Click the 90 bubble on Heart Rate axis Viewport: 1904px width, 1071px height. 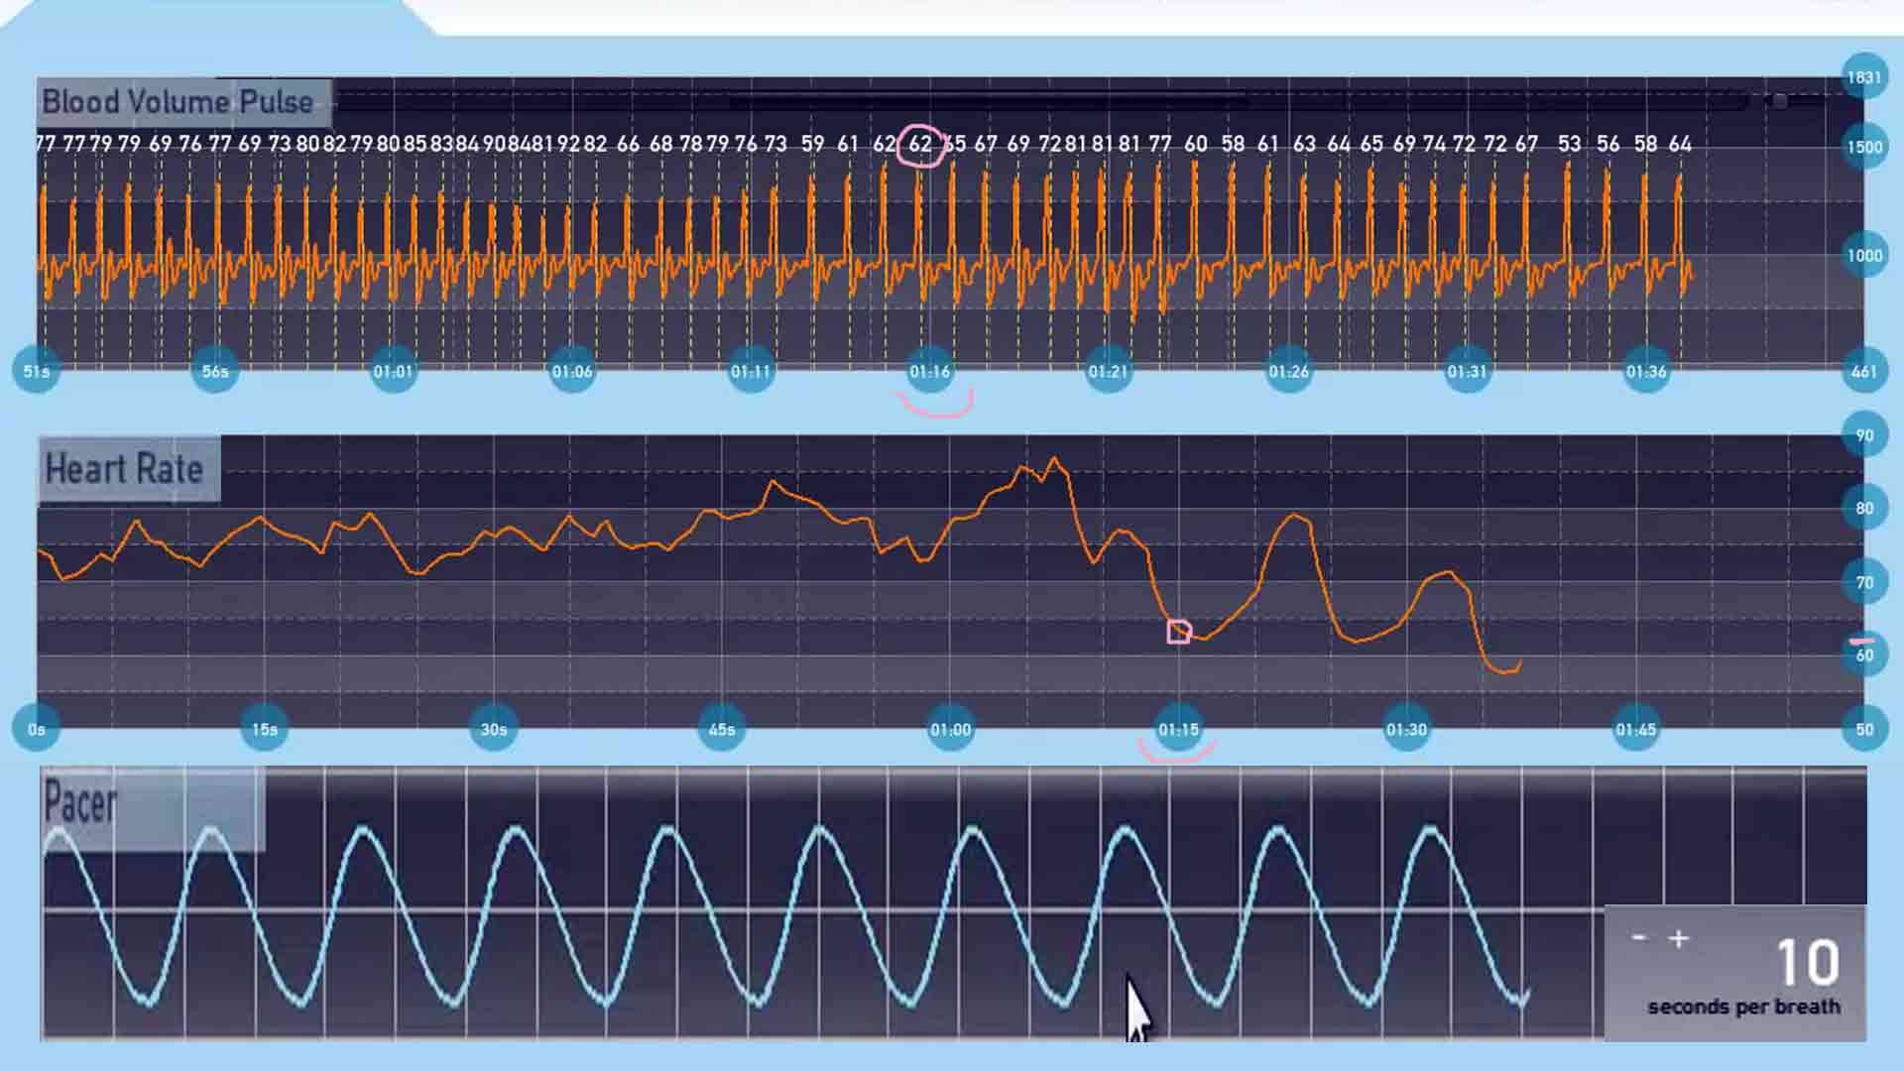[1864, 435]
